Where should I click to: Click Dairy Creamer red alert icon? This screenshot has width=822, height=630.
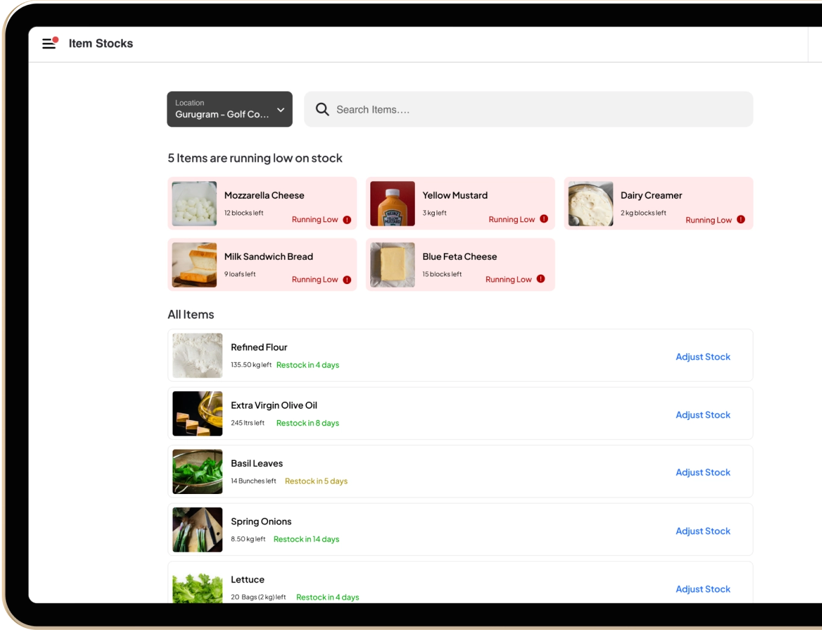(x=741, y=220)
